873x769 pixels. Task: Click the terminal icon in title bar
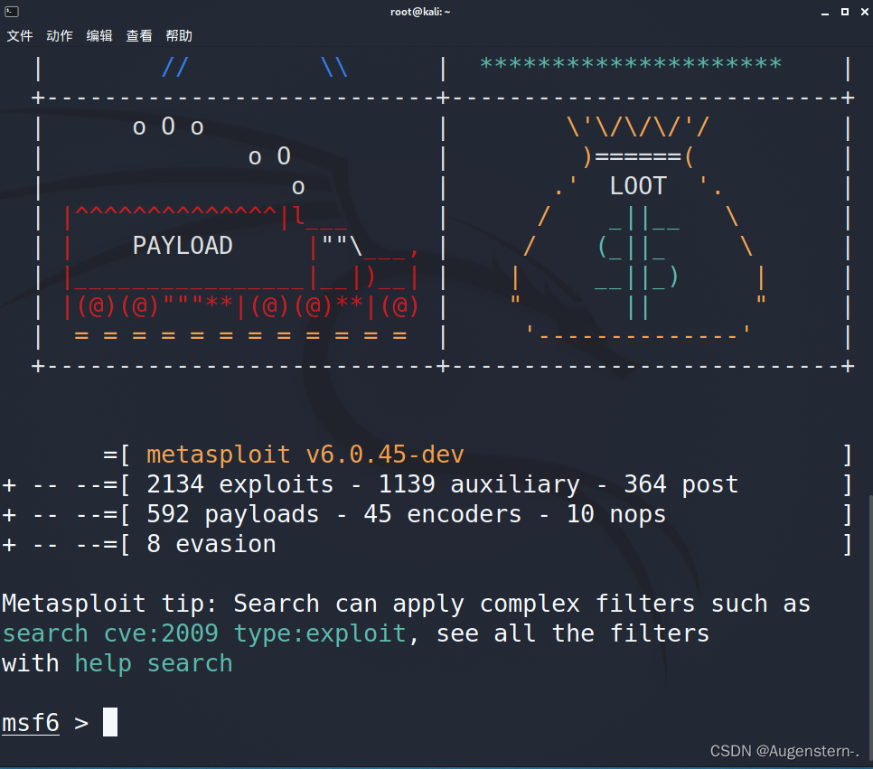[x=12, y=11]
